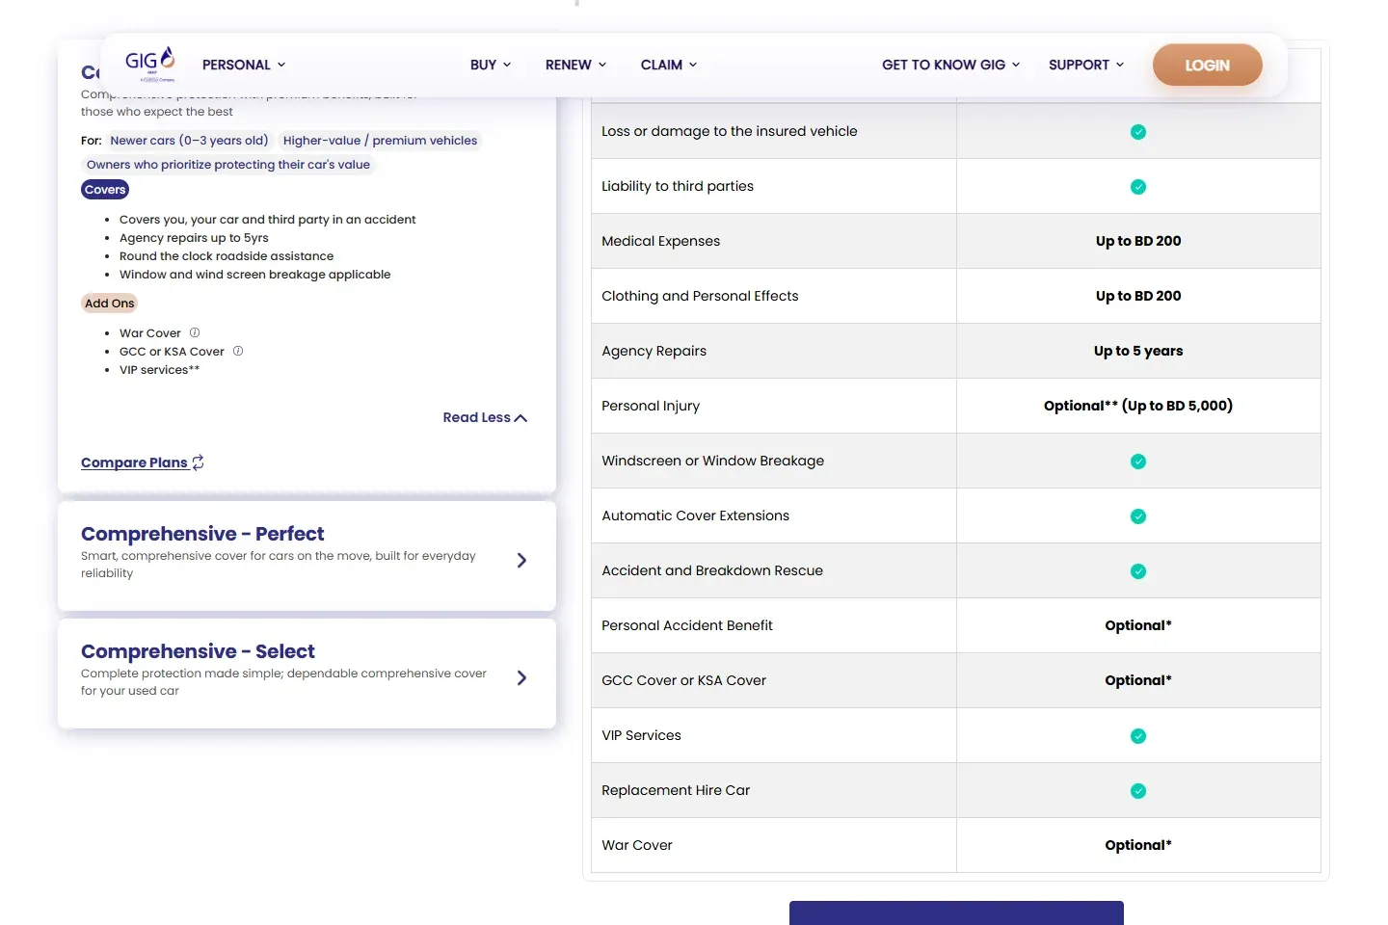Click the LOGIN button
The width and height of the screenshot is (1388, 925).
click(1207, 65)
